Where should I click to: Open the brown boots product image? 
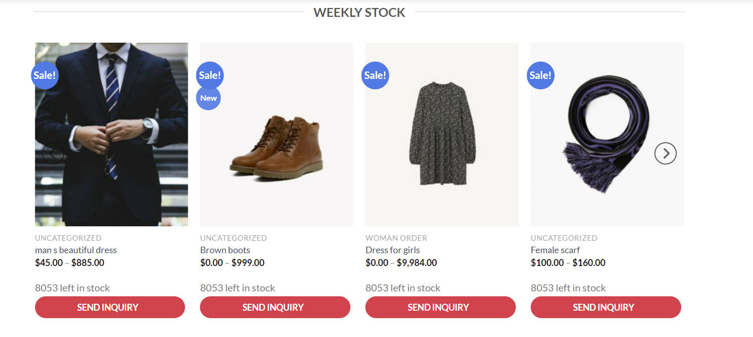(x=277, y=135)
